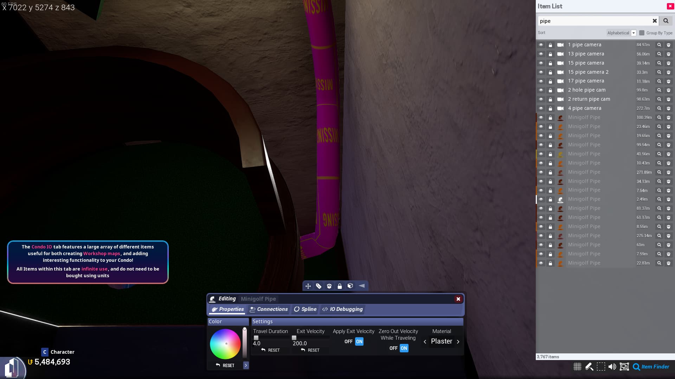Store the 13 pipe camera item
The width and height of the screenshot is (675, 379).
(x=668, y=54)
